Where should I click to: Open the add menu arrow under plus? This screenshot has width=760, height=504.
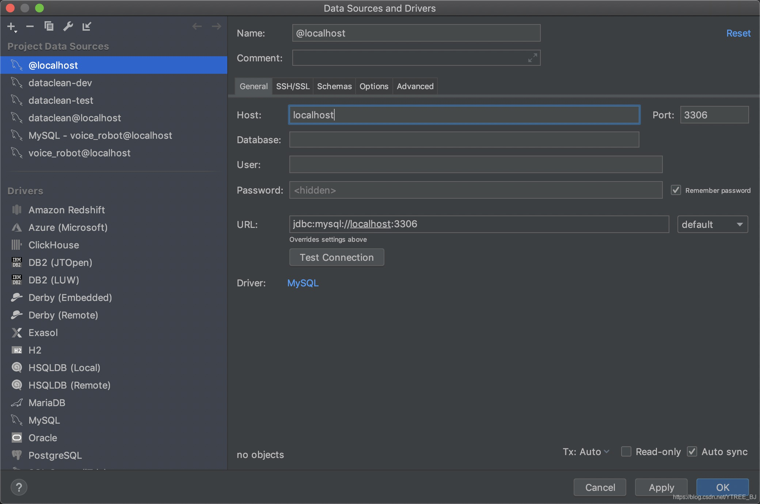point(16,32)
